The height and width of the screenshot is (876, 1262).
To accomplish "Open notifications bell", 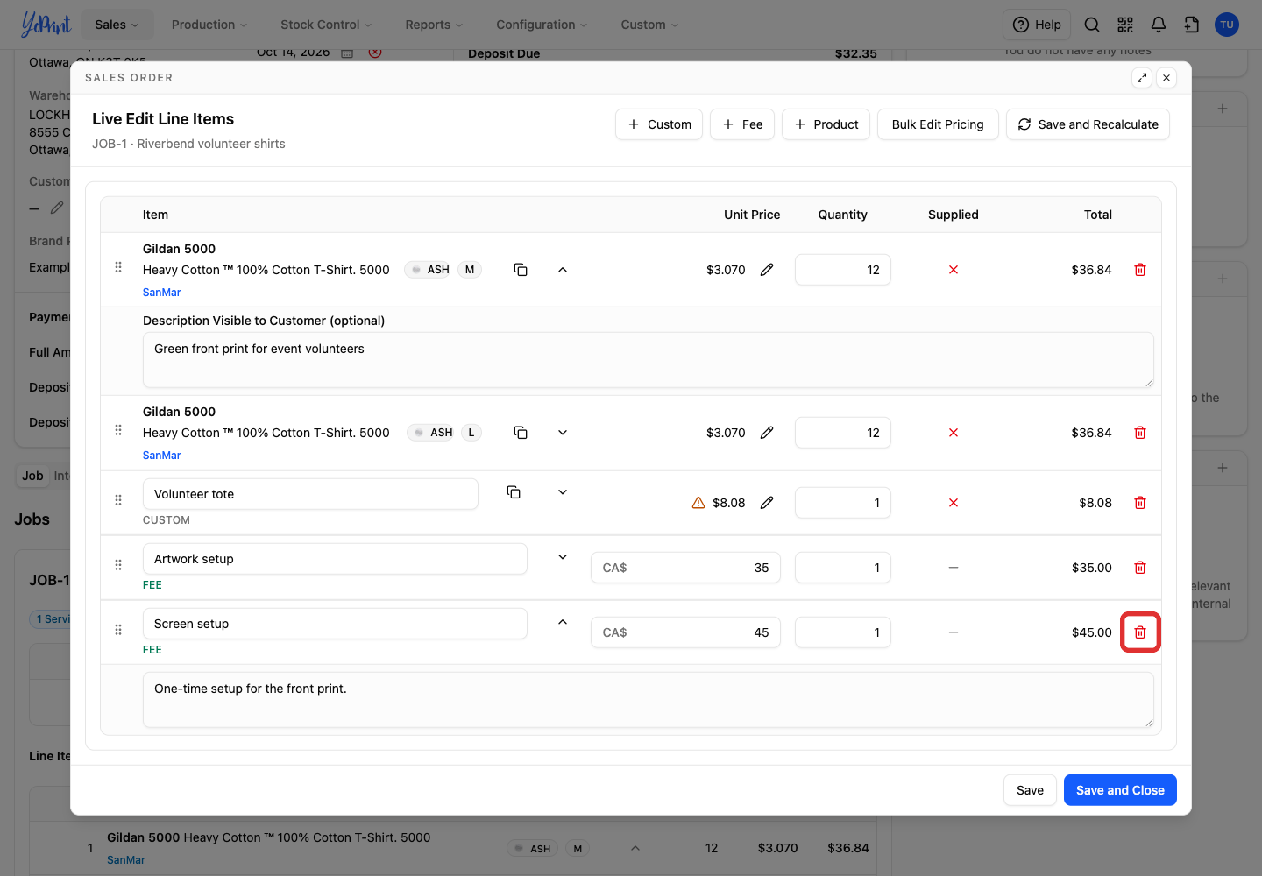I will coord(1159,25).
